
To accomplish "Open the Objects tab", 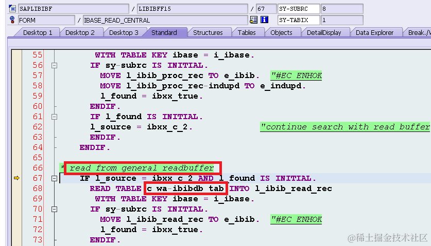I will point(281,33).
